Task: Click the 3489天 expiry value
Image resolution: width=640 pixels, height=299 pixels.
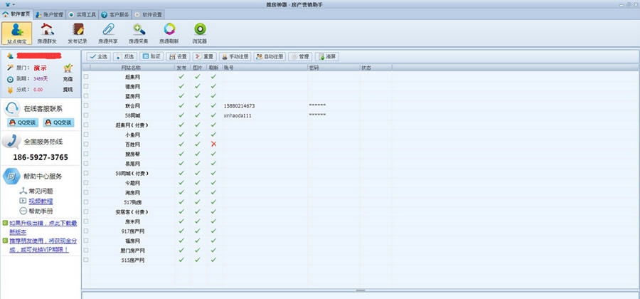Action: pos(41,78)
